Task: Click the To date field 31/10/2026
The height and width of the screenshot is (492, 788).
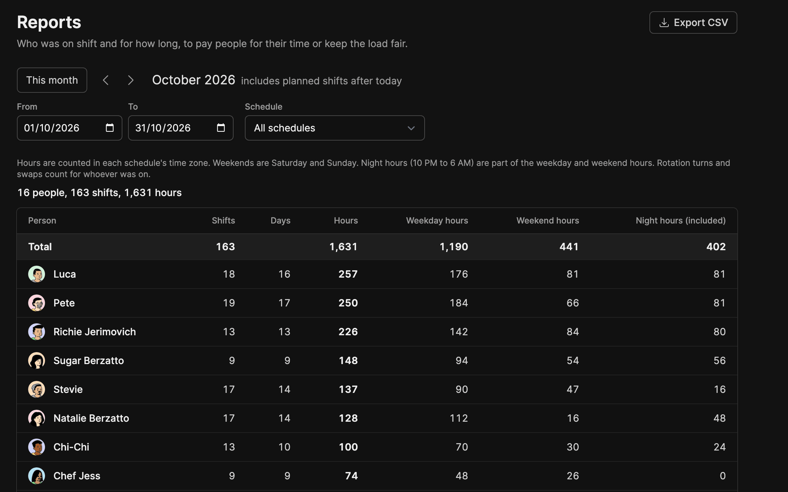Action: 181,128
